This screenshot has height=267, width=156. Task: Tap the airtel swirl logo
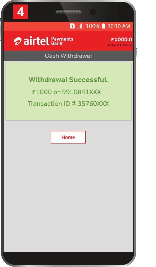17,41
